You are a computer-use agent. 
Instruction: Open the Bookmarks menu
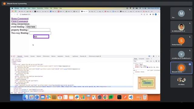pyautogui.click(x=40, y=8)
